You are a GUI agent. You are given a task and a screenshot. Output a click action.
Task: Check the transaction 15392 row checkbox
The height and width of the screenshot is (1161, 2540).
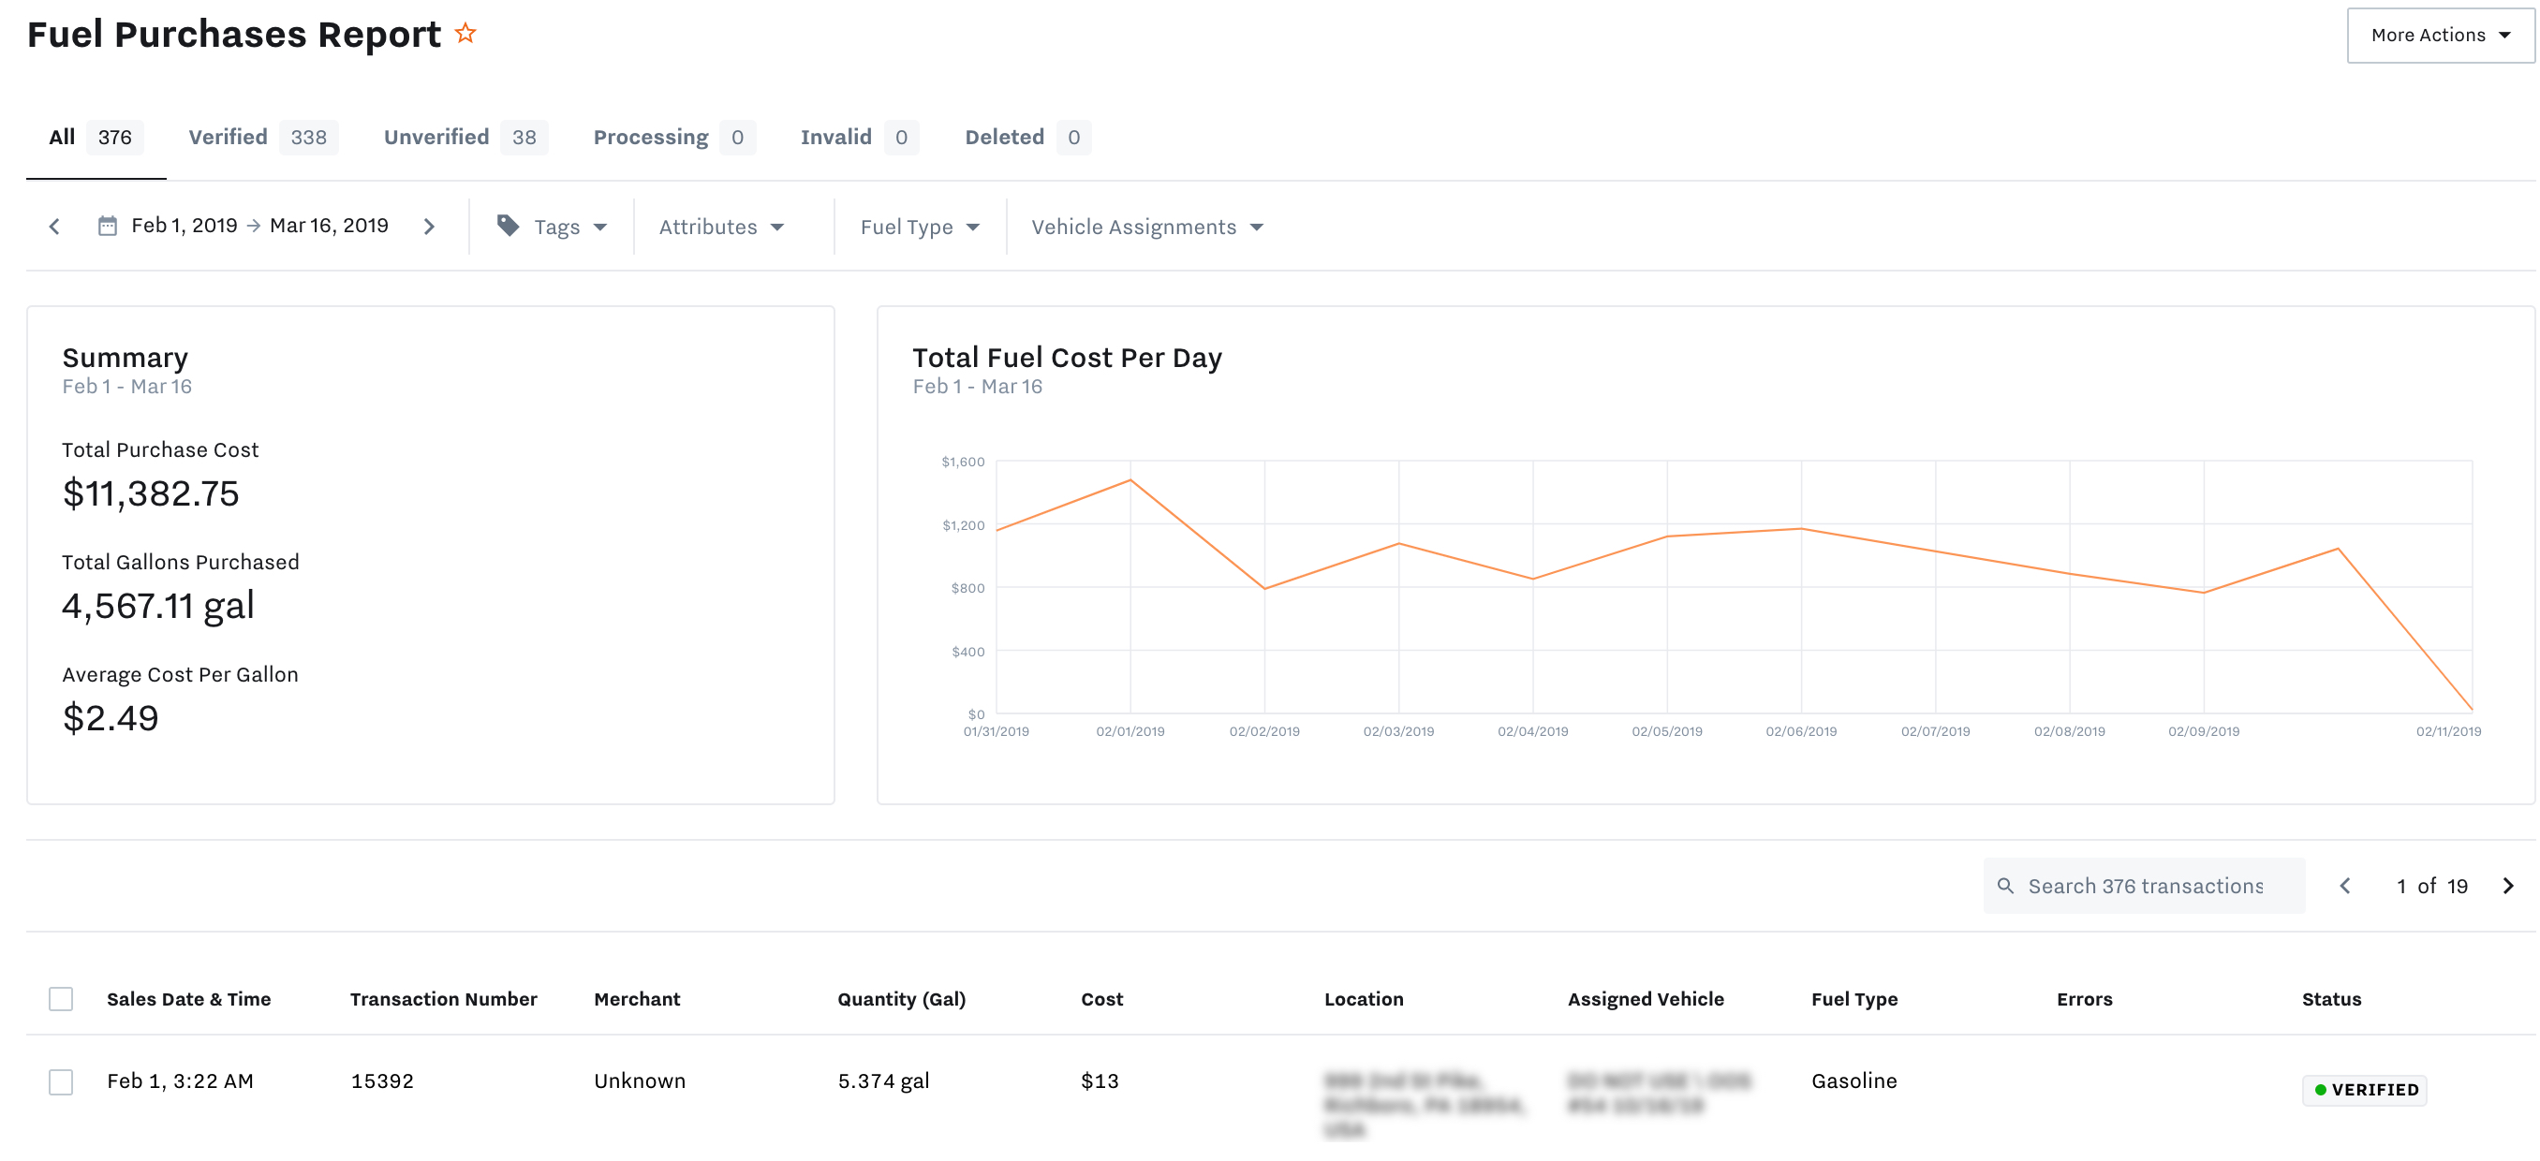point(61,1081)
